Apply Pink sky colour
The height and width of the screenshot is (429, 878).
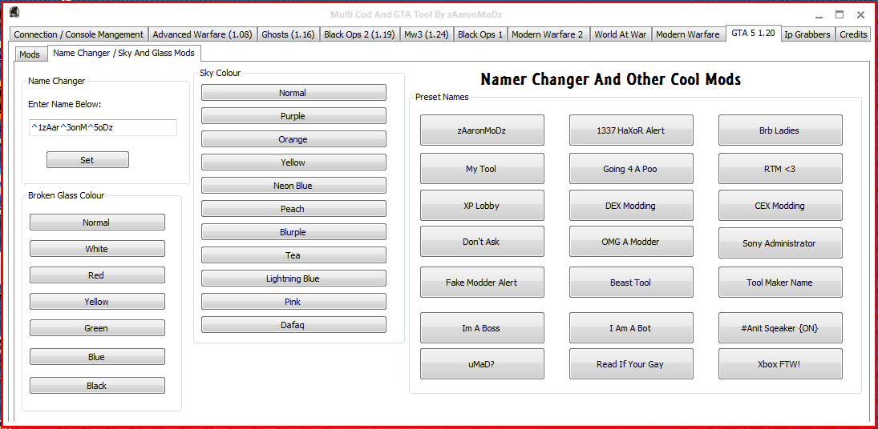[293, 302]
